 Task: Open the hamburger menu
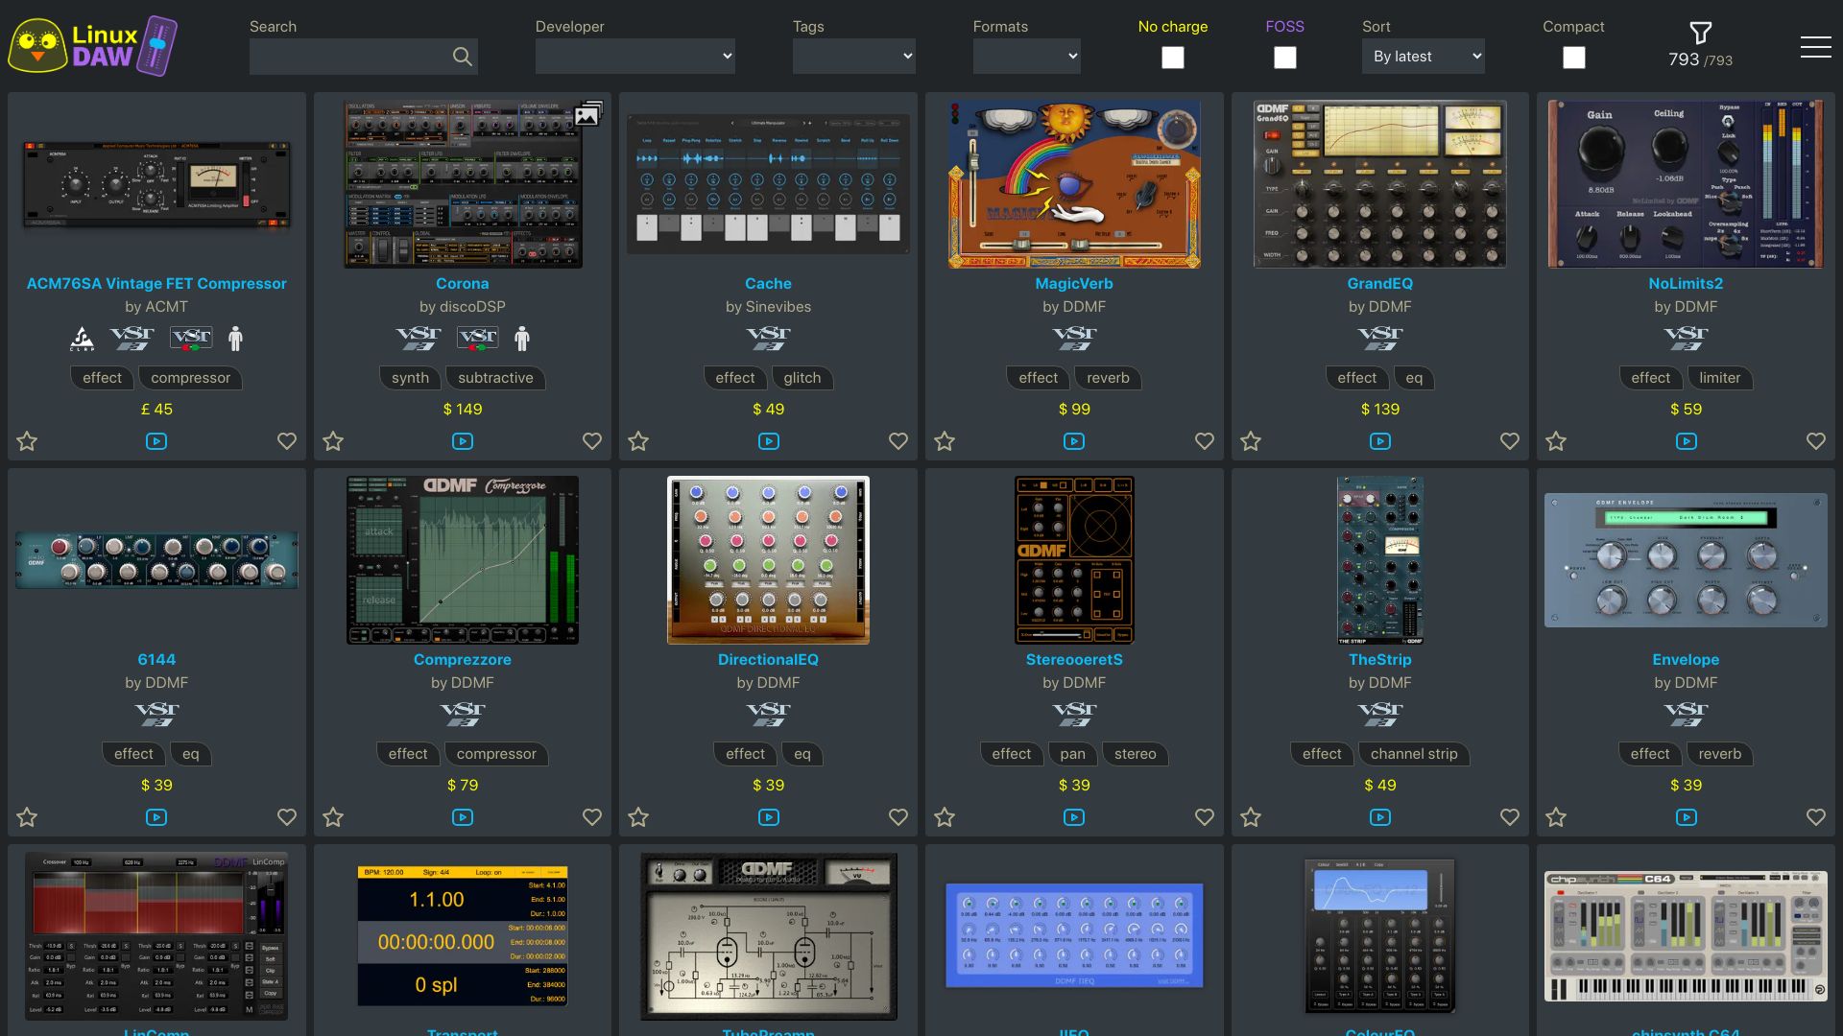(1815, 47)
